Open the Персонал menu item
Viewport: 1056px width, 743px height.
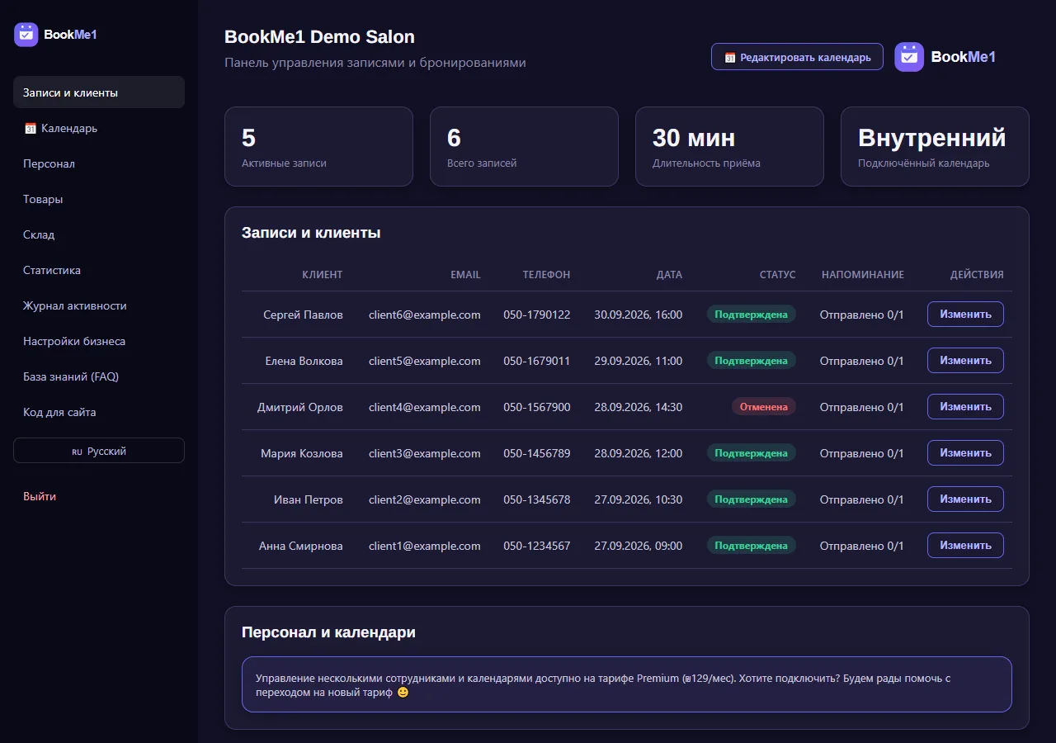coord(99,163)
